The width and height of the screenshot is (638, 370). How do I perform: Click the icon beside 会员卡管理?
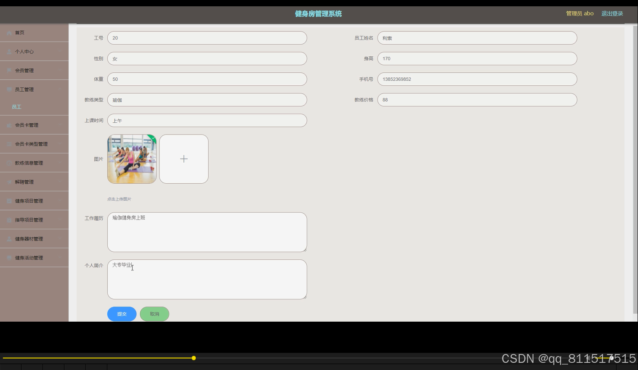[9, 125]
